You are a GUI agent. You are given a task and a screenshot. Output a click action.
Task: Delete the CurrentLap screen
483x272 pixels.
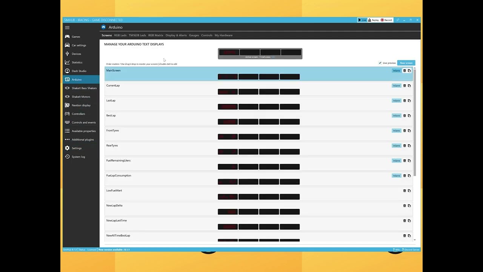(405, 86)
